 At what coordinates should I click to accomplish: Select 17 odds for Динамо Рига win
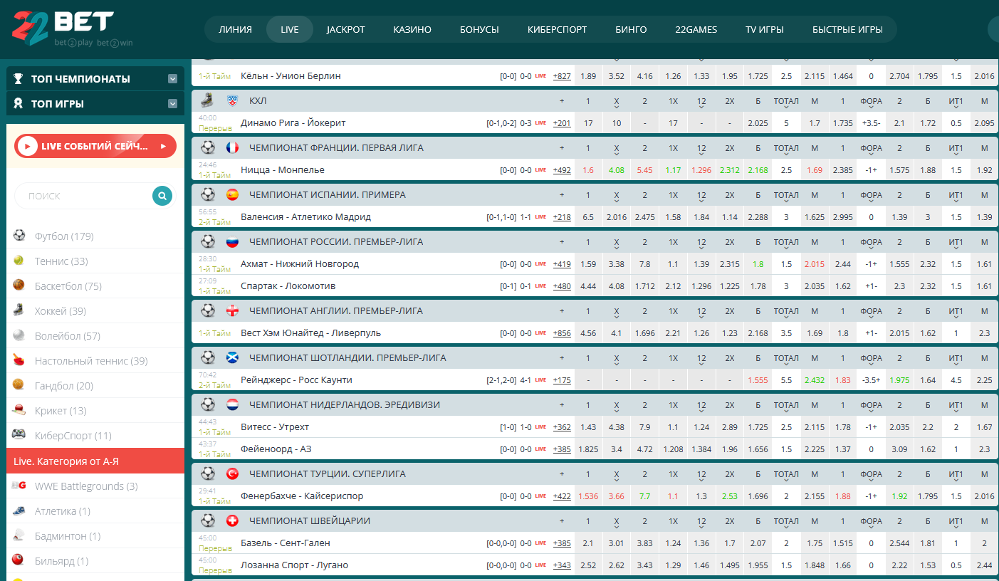(588, 123)
